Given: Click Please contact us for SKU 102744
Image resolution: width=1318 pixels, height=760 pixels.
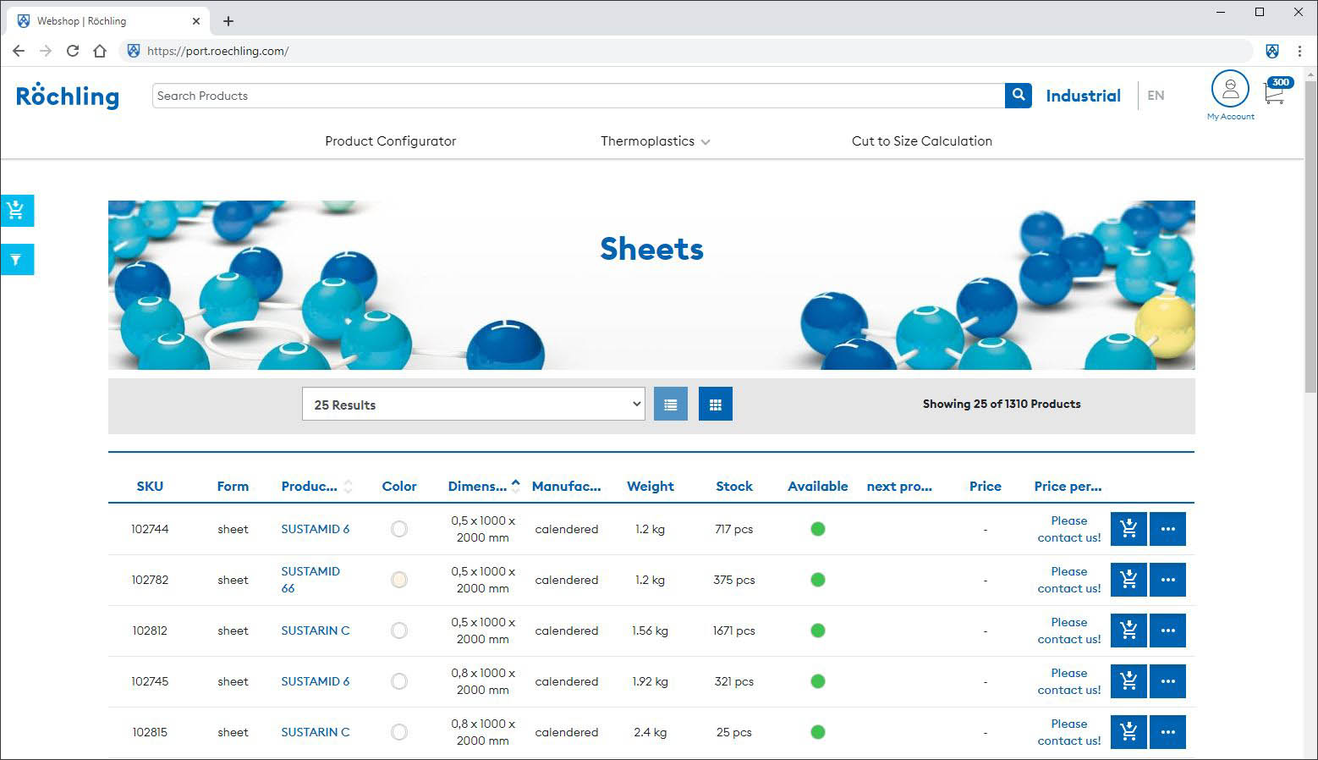Looking at the screenshot, I should pos(1069,529).
